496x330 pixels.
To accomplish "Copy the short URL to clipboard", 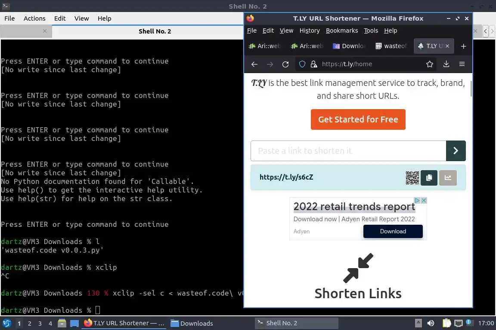I will point(429,178).
